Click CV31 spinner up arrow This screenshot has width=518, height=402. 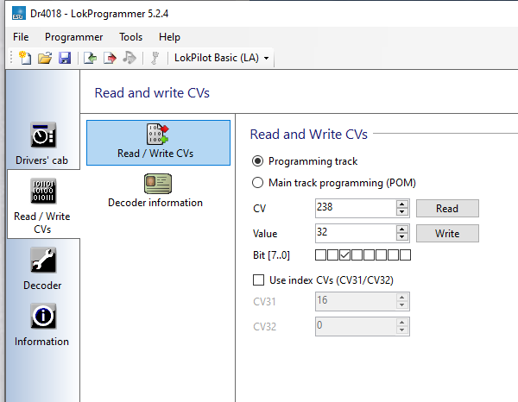tap(402, 297)
